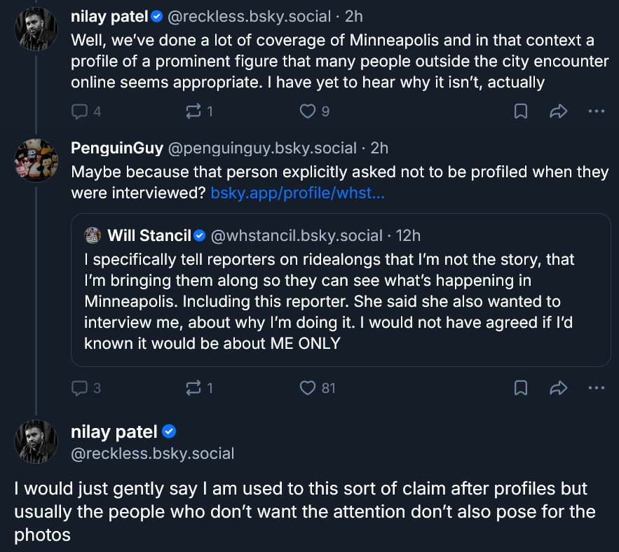Click Will Stancil's name in quoted post

point(149,235)
